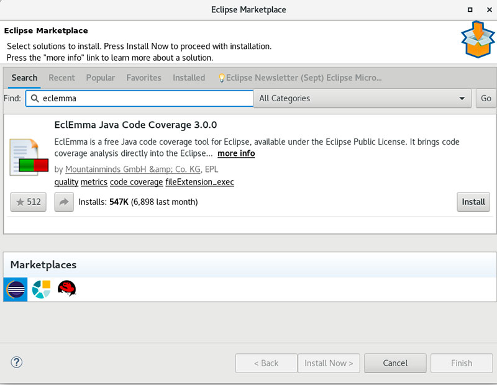Click the EclEmma plugin thumbnail icon
Image resolution: width=497 pixels, height=385 pixels.
point(29,158)
